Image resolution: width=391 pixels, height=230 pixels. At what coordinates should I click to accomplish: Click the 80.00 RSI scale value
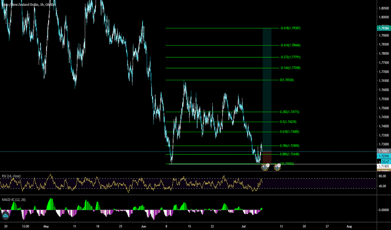tap(382, 176)
